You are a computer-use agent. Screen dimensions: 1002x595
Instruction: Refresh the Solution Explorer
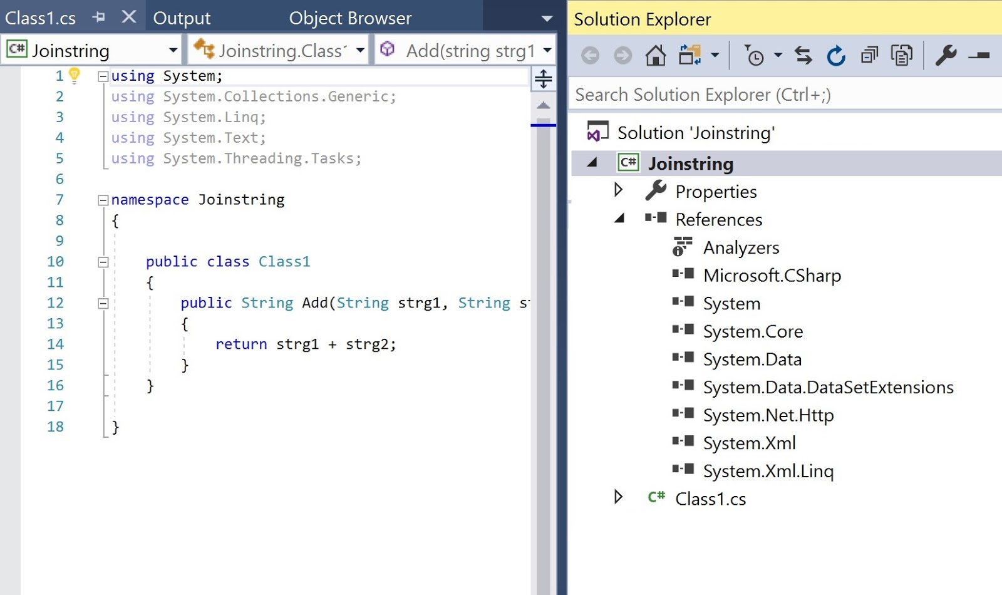(835, 55)
